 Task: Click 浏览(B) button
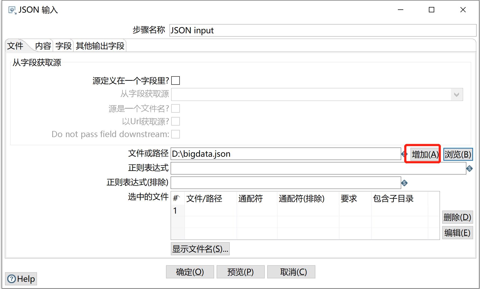[458, 154]
